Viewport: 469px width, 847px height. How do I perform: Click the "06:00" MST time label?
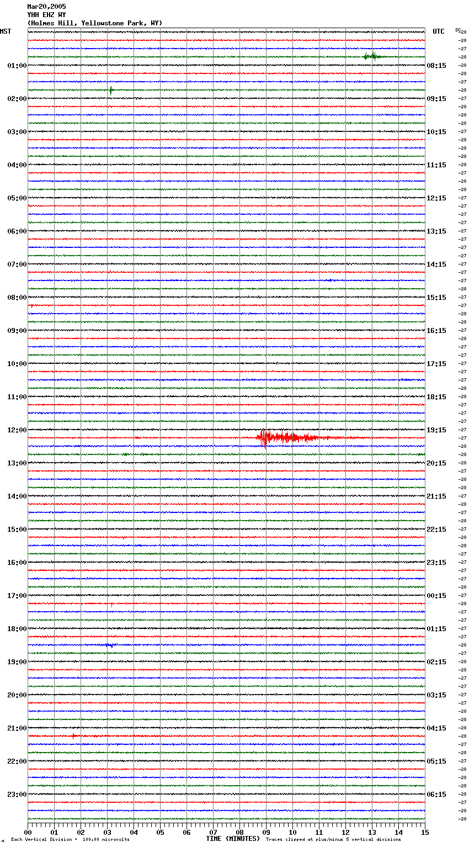point(17,231)
